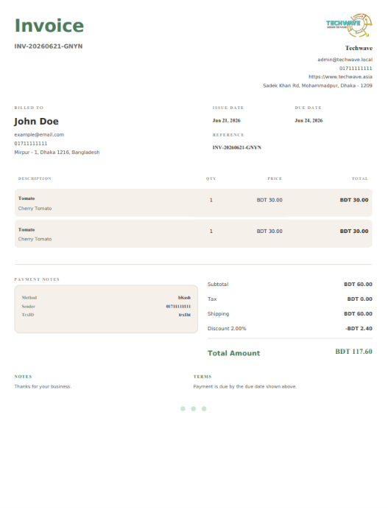
Task: Click John Doe's phone number
Action: tap(31, 143)
